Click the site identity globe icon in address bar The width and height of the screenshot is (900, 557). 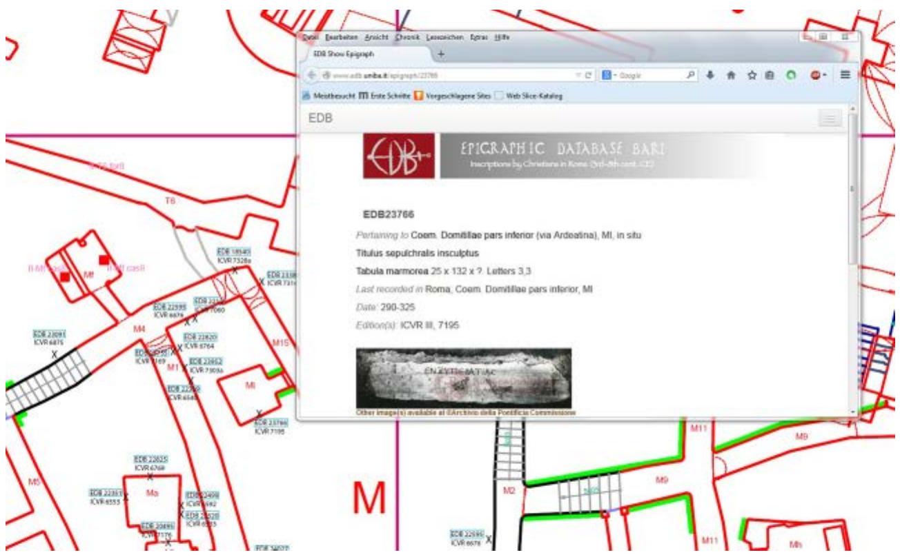point(325,74)
